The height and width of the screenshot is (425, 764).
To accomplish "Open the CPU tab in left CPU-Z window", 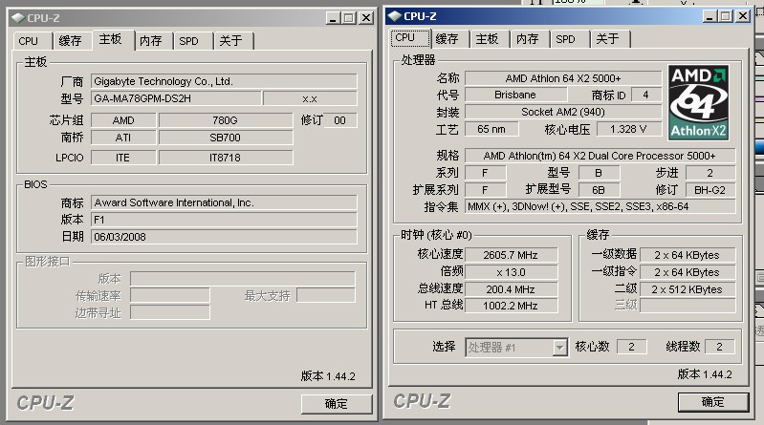I will click(x=29, y=41).
